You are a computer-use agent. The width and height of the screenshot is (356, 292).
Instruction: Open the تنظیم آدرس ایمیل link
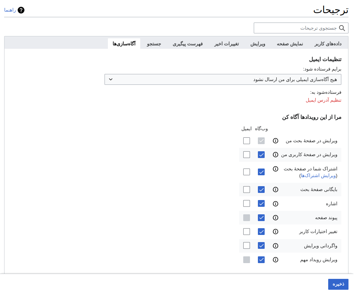(323, 100)
